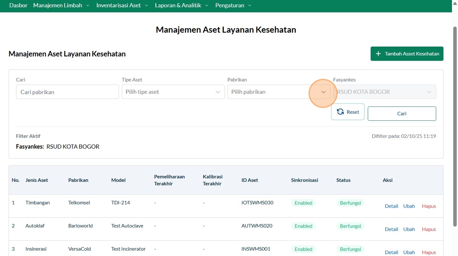Click the Cari search button
Image resolution: width=458 pixels, height=256 pixels.
[402, 113]
